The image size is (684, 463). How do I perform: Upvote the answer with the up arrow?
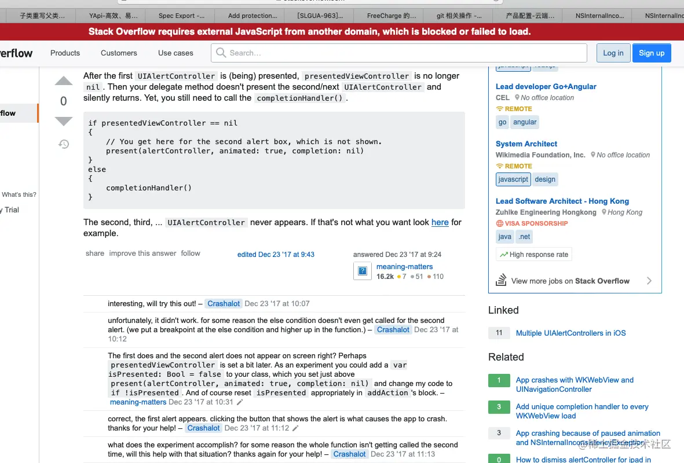(x=64, y=81)
